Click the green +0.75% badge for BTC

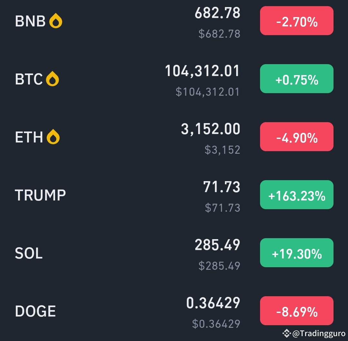click(x=296, y=79)
